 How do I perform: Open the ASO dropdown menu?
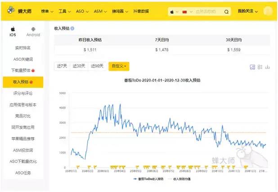[x=82, y=11]
